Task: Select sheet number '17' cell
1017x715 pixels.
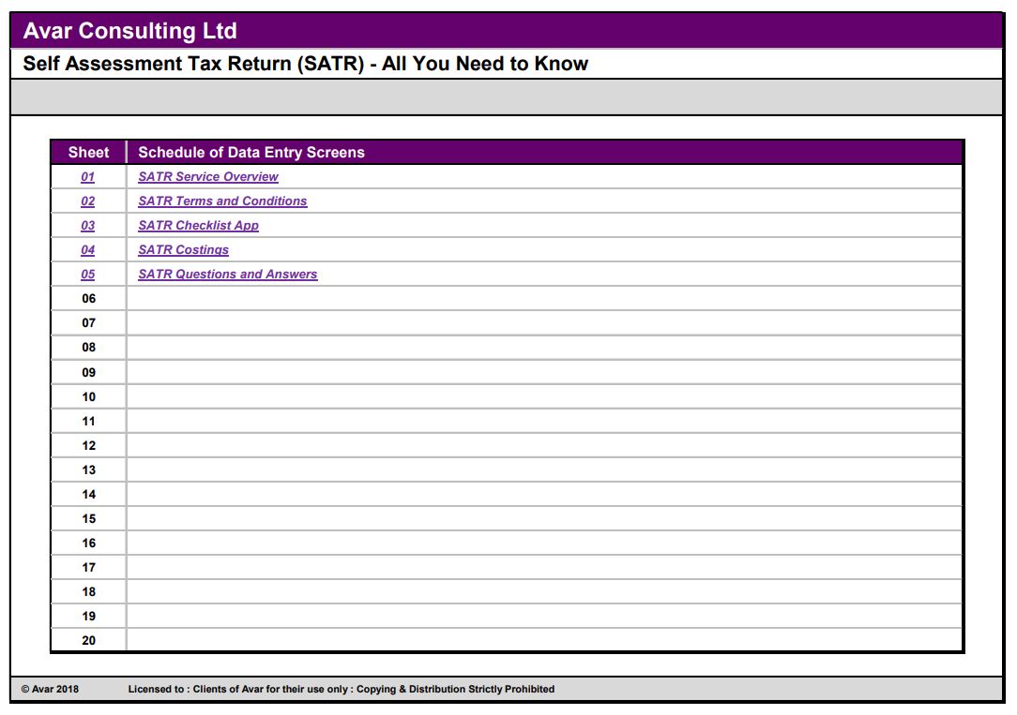Action: click(89, 567)
